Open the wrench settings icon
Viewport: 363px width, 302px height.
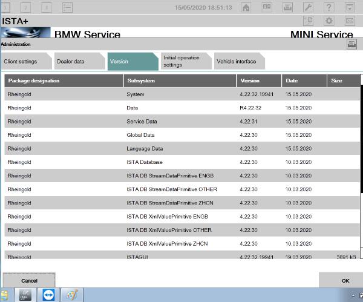[308, 8]
